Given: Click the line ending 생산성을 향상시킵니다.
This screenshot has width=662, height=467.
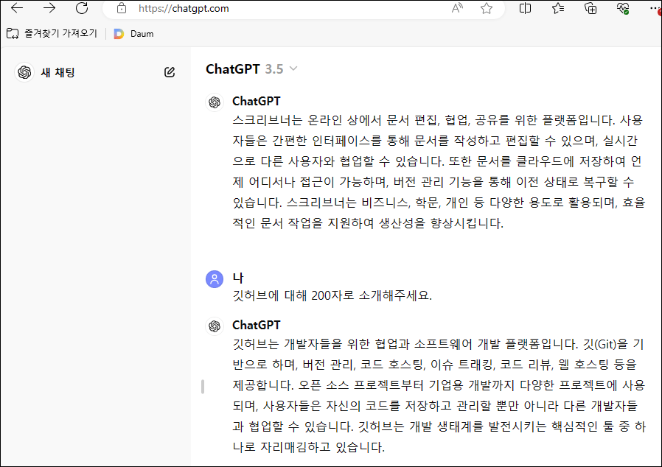Looking at the screenshot, I should pyautogui.click(x=368, y=222).
